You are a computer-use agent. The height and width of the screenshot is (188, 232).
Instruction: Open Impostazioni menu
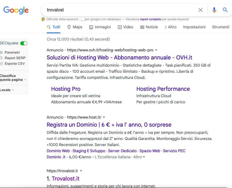click(x=194, y=27)
